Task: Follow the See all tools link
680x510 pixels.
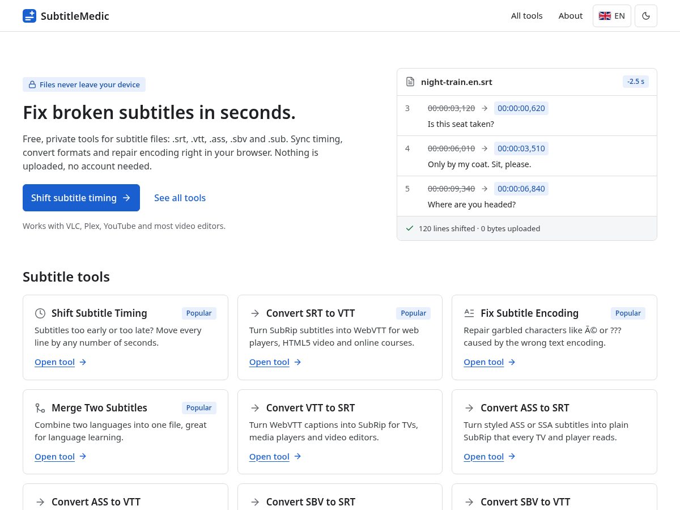Action: point(180,198)
